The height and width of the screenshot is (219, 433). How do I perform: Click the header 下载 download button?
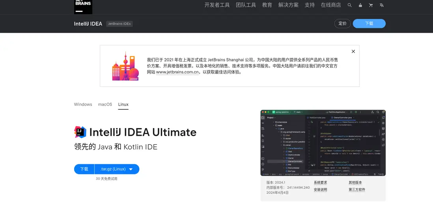click(x=369, y=23)
